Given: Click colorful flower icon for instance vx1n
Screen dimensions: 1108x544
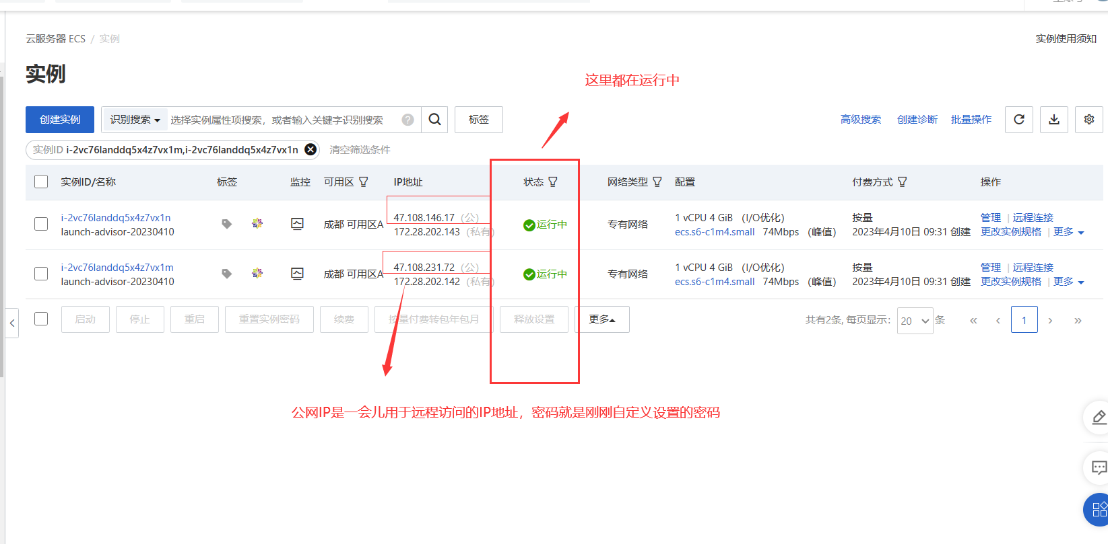Looking at the screenshot, I should click(257, 223).
